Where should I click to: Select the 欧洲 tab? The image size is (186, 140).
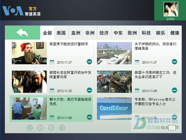(x=132, y=33)
